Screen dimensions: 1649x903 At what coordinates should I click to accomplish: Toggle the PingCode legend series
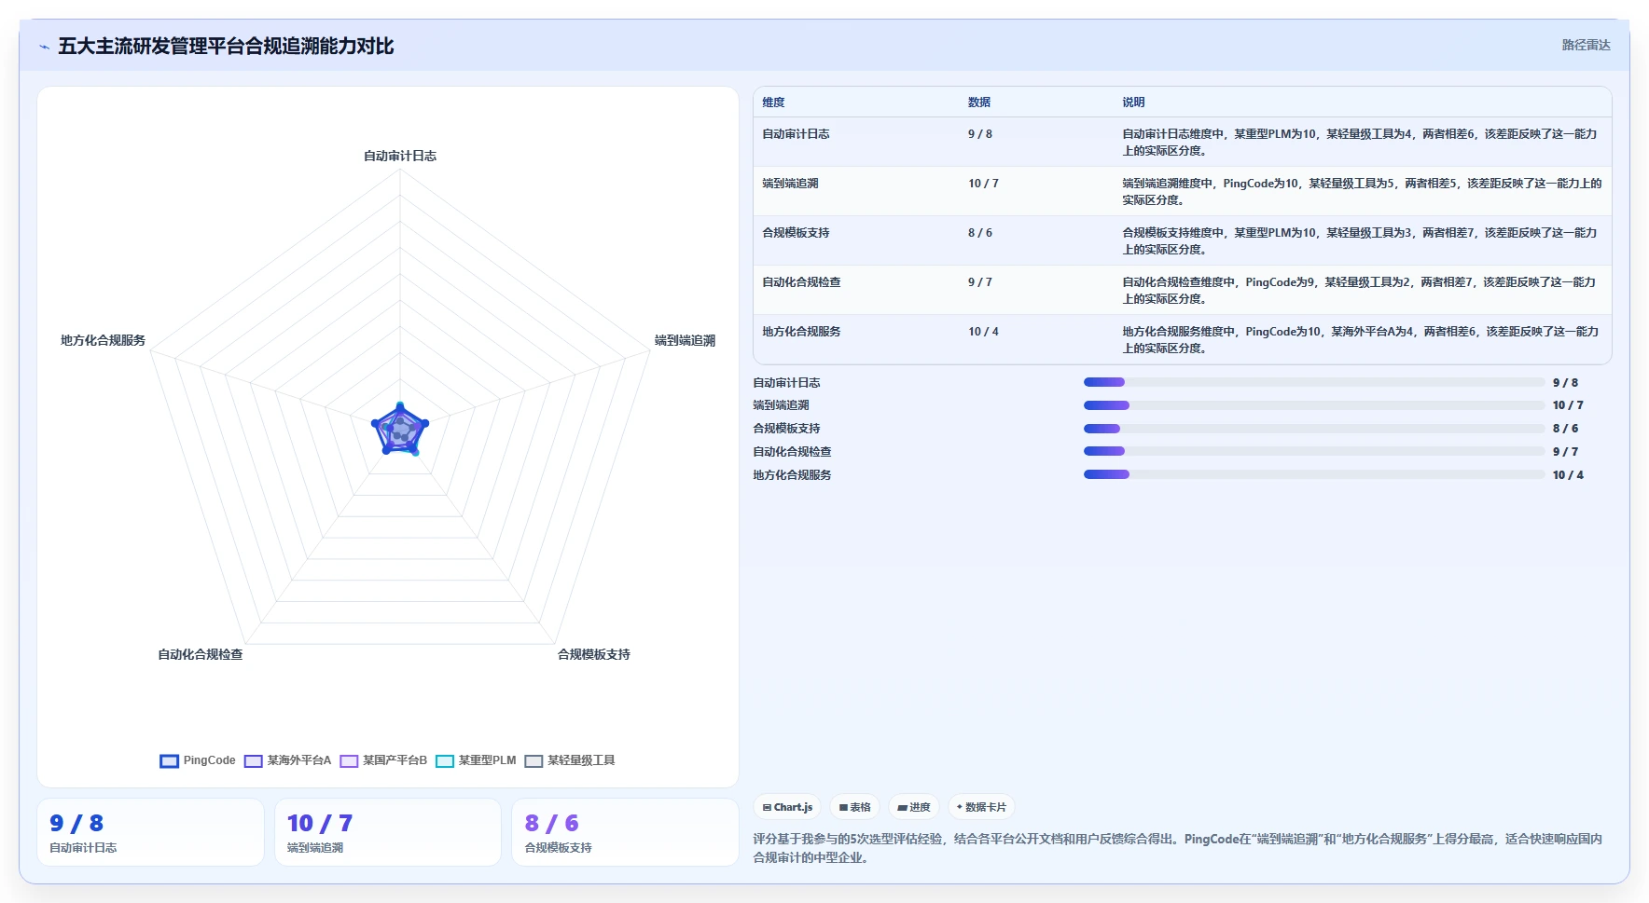click(198, 760)
